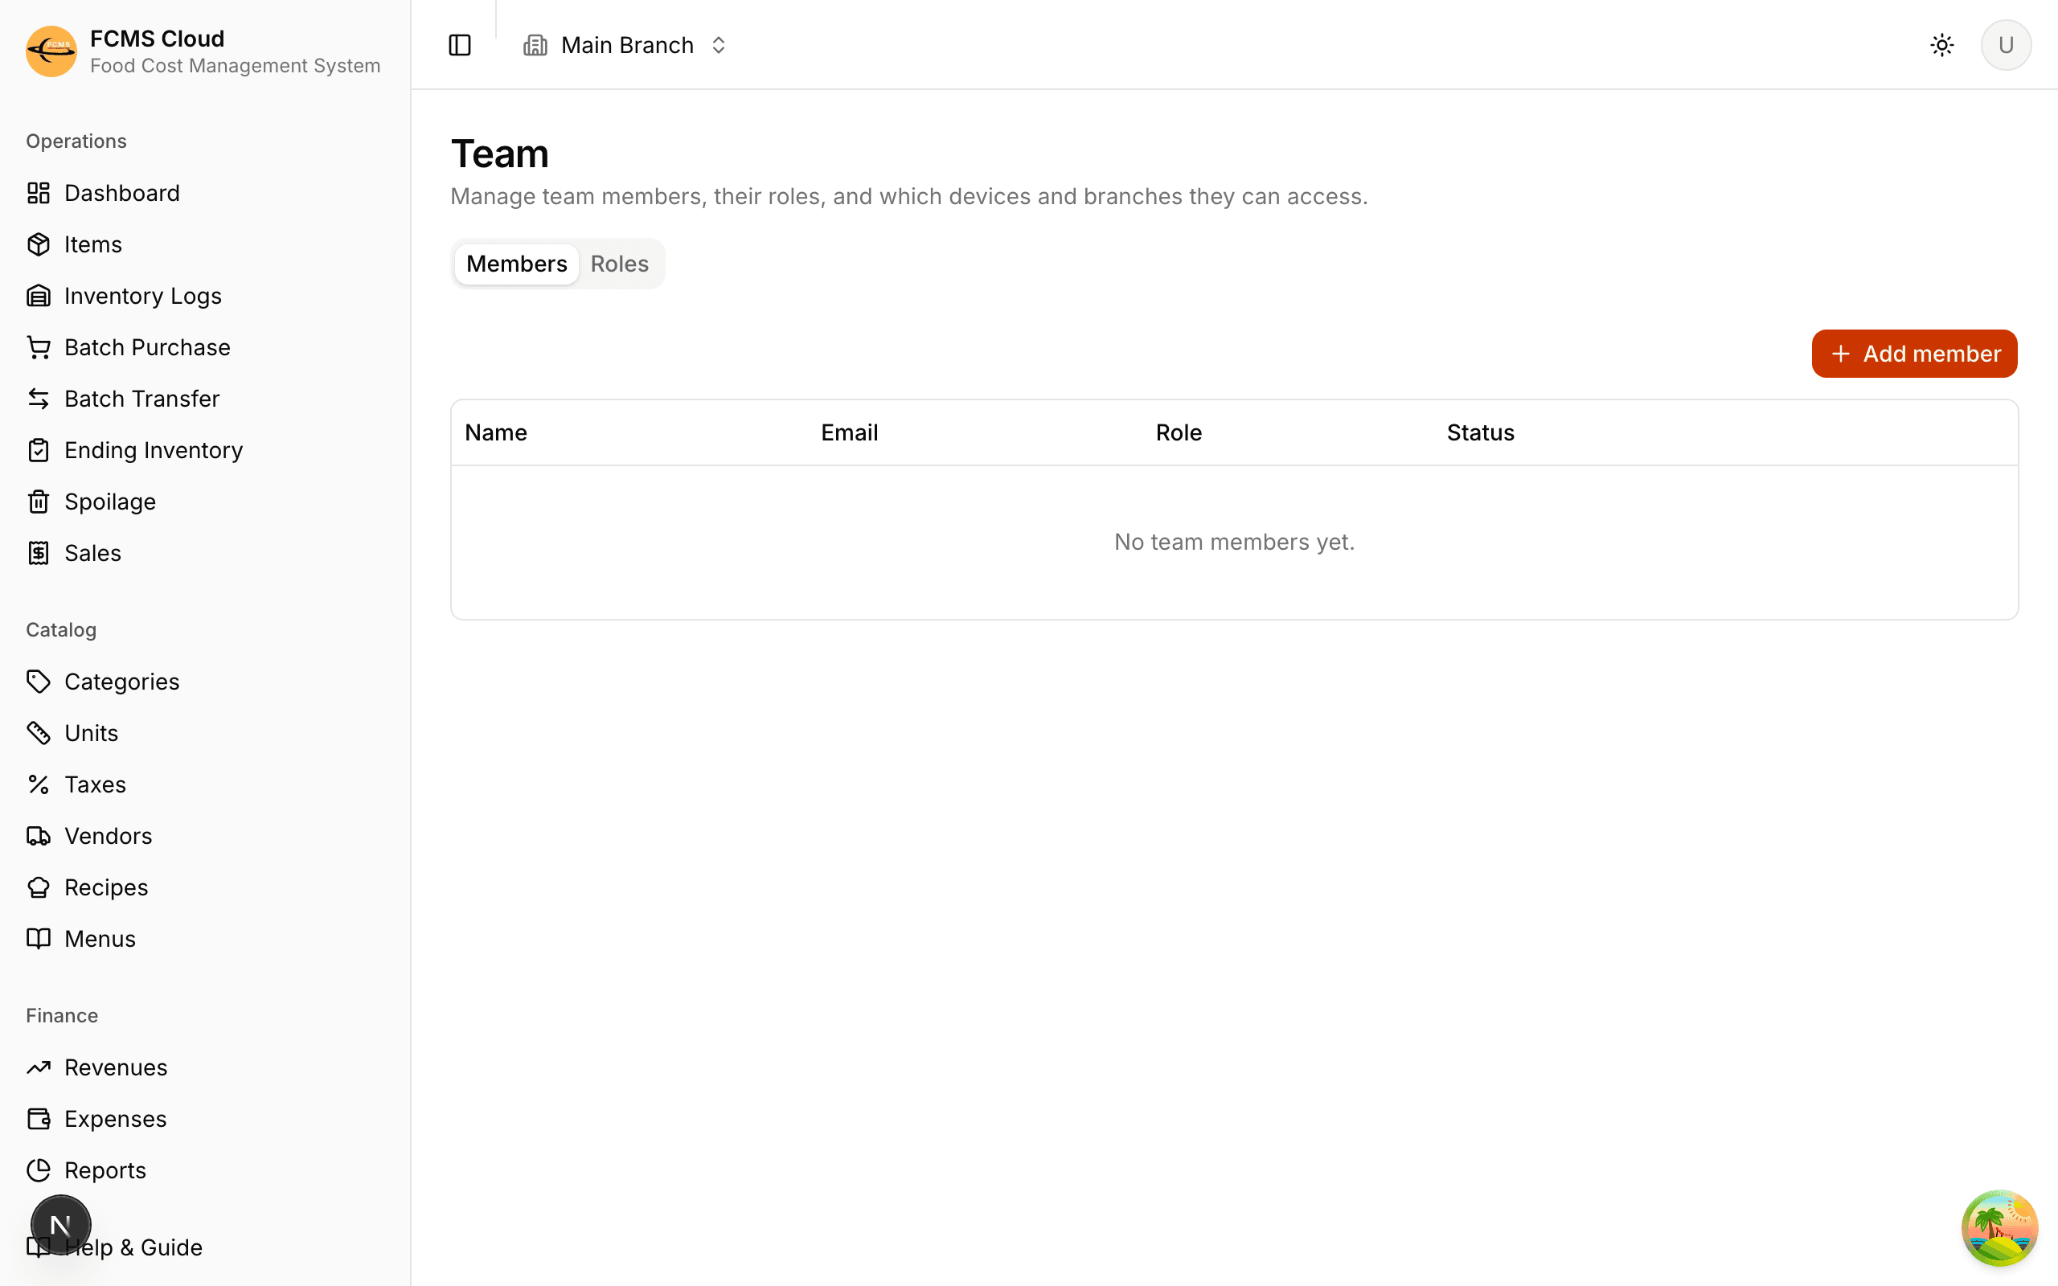This screenshot has height=1286, width=2058.
Task: Go to Sales page
Action: coord(205,553)
